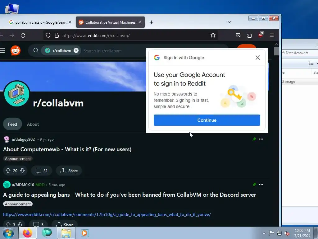The image size is (318, 239).
Task: Click the page scrollbar up arrow
Action: [x=276, y=44]
